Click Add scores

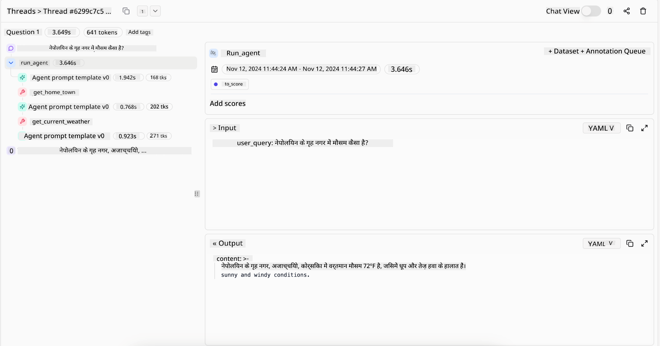pyautogui.click(x=228, y=103)
